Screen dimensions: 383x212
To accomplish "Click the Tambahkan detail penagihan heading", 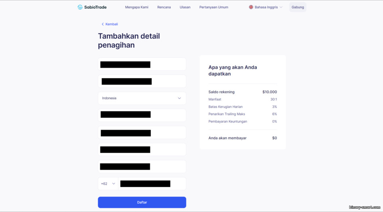I will click(129, 41).
